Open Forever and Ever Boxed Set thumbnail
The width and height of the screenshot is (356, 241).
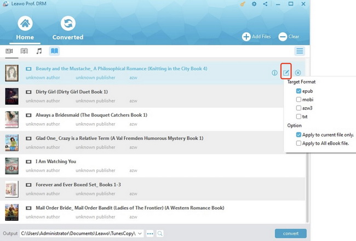pos(12,189)
